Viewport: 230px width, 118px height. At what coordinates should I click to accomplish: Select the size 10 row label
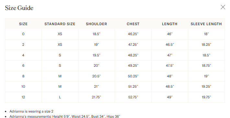pyautogui.click(x=23, y=87)
